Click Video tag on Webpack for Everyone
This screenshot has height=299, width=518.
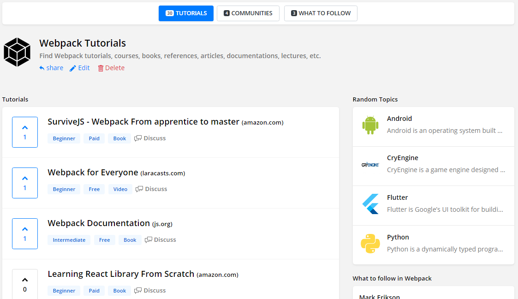click(120, 189)
